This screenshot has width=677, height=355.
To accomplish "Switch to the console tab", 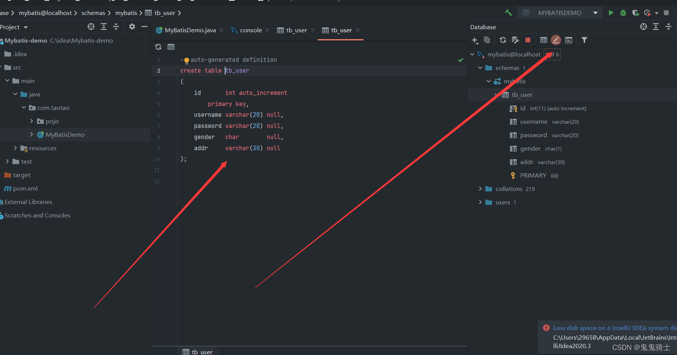I will click(247, 30).
